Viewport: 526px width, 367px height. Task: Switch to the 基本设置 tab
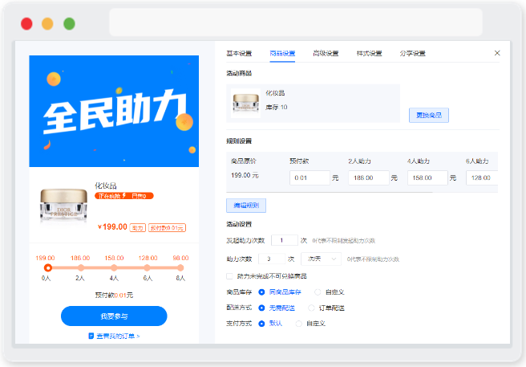click(x=239, y=54)
